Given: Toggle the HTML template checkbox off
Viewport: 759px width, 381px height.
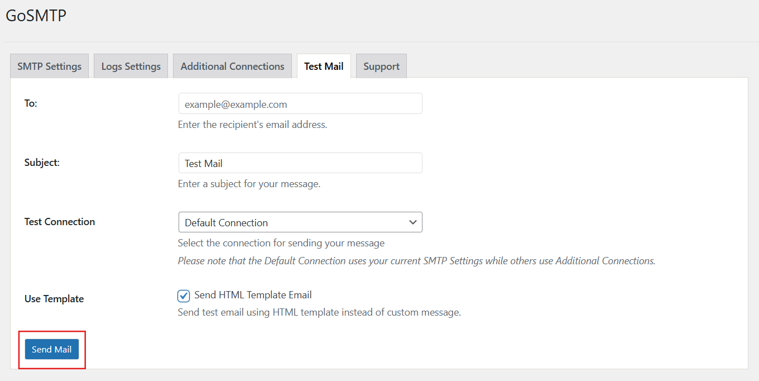Looking at the screenshot, I should coord(184,296).
